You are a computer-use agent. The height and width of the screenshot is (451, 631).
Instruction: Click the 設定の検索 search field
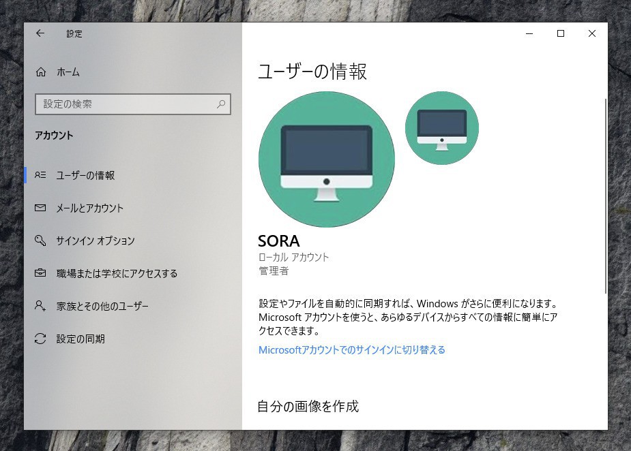click(x=133, y=104)
